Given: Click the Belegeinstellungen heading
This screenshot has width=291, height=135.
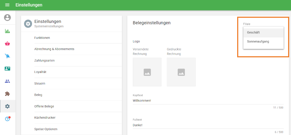Looking at the screenshot, I should point(152,23).
